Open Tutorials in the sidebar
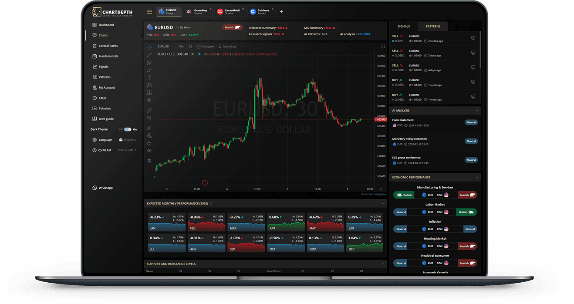Image resolution: width=574 pixels, height=304 pixels. coord(101,109)
